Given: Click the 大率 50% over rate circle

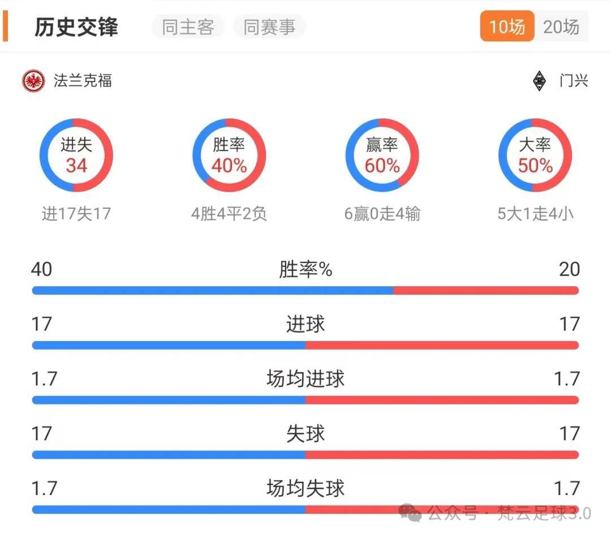Looking at the screenshot, I should [535, 154].
